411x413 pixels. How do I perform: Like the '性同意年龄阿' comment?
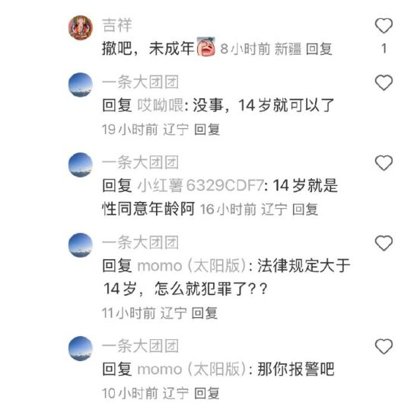[x=384, y=162]
